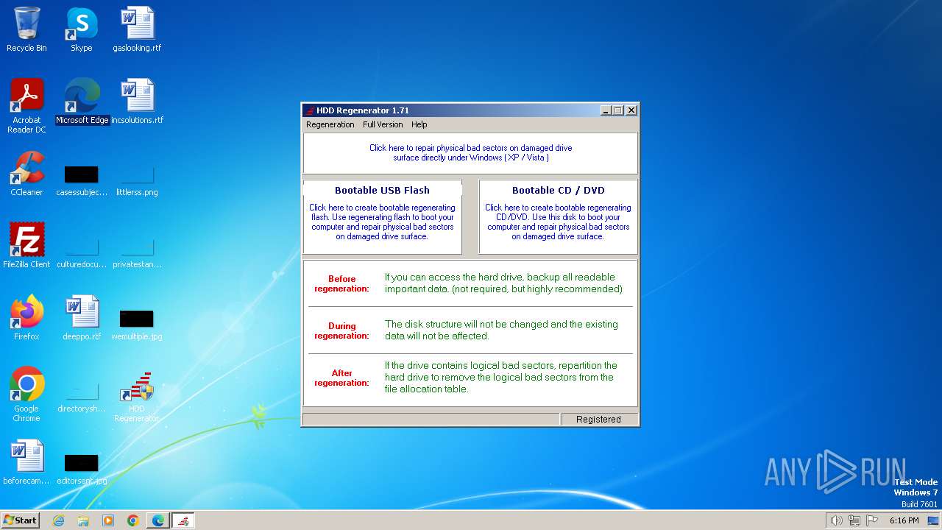This screenshot has height=530, width=942.
Task: Click the HDD Regenerator title bar icon
Action: point(310,110)
